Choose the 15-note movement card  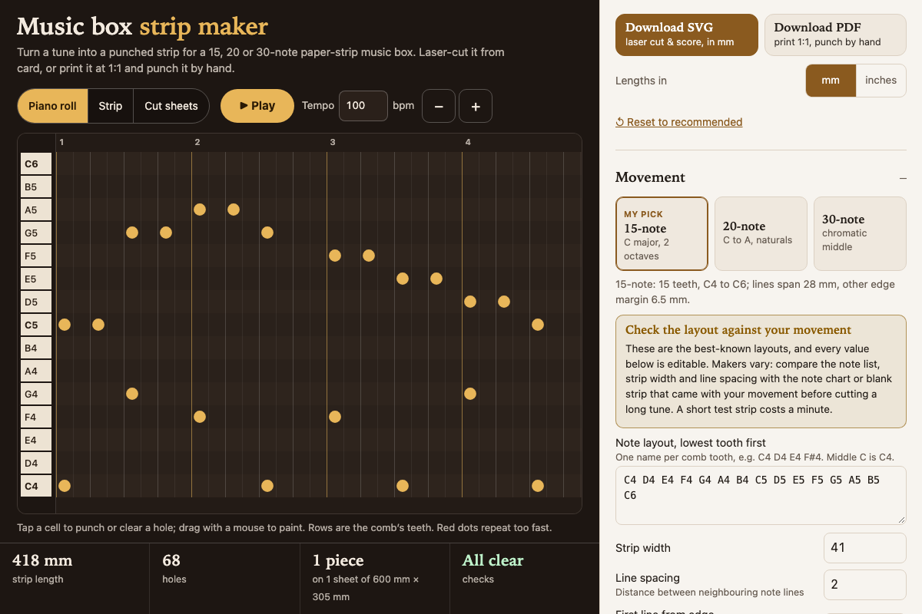pyautogui.click(x=662, y=234)
